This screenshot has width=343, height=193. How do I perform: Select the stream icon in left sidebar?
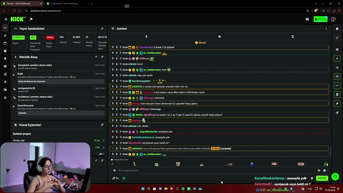[5, 28]
